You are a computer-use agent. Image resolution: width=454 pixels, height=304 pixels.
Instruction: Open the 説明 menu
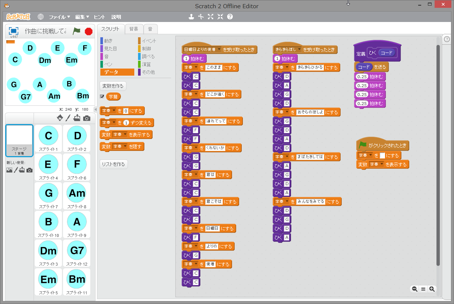point(116,17)
